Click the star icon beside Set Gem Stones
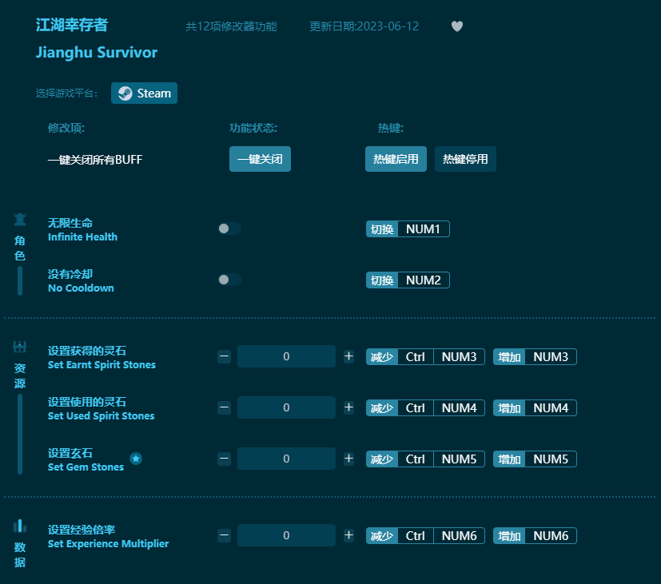Image resolution: width=661 pixels, height=584 pixels. 136,459
